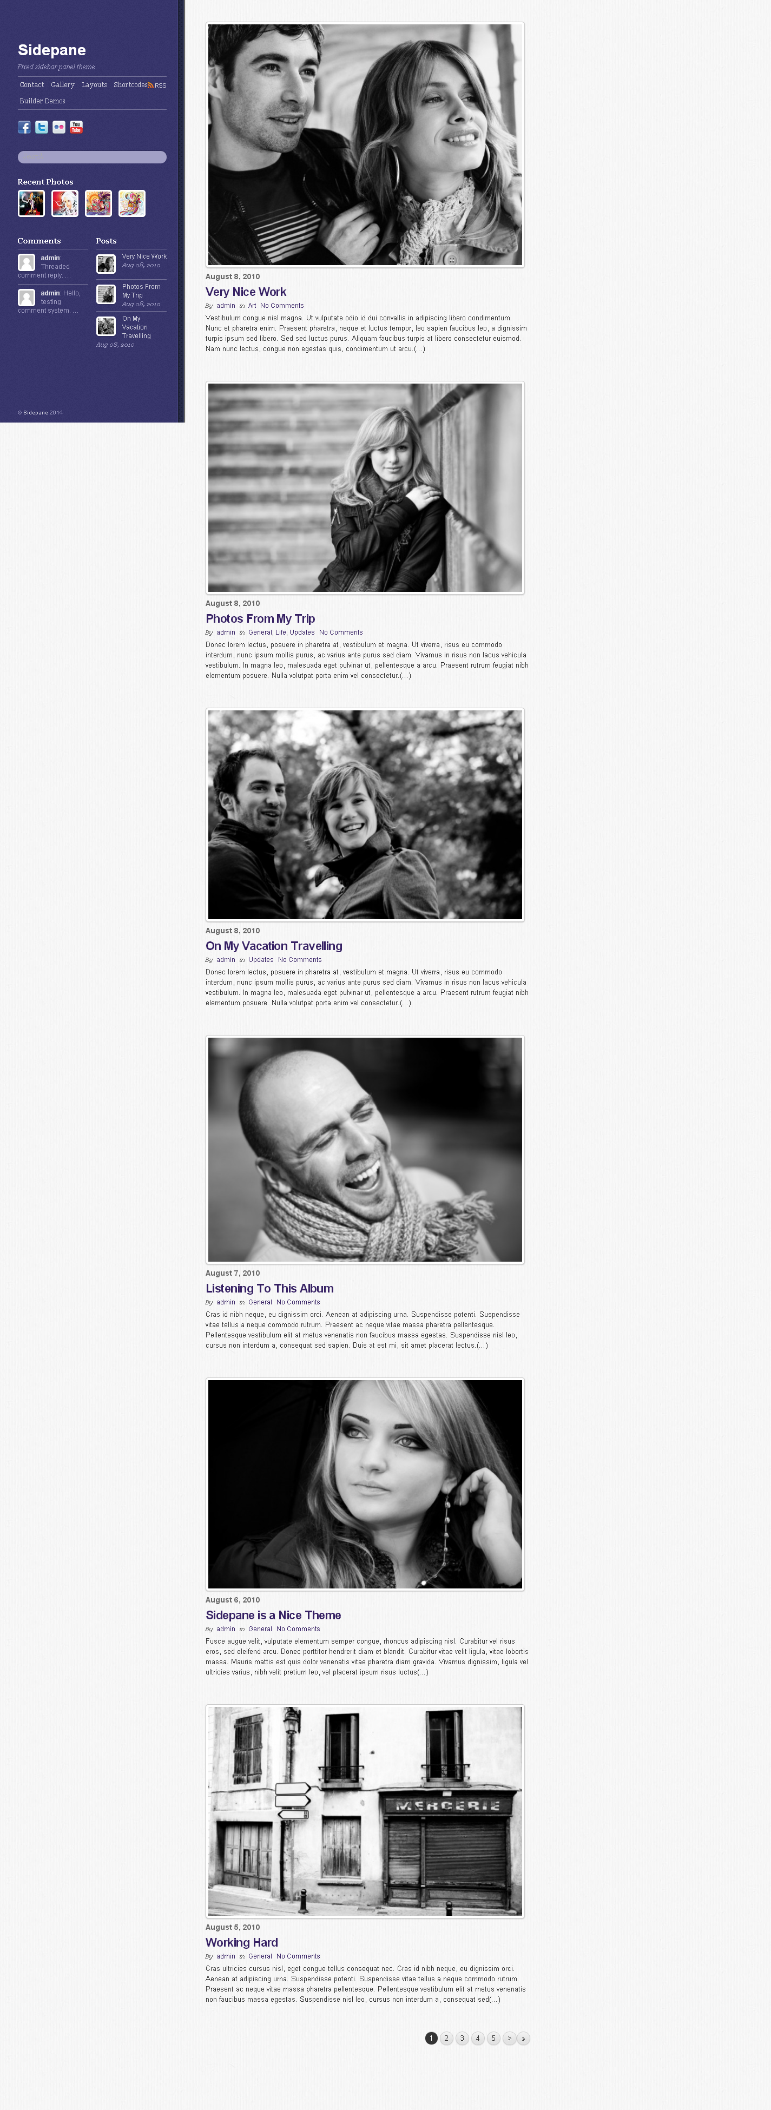Open the Shortcodes menu item
The width and height of the screenshot is (771, 2110).
[130, 85]
